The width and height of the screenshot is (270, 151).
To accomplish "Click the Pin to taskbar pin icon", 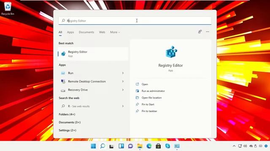I will (x=137, y=111).
